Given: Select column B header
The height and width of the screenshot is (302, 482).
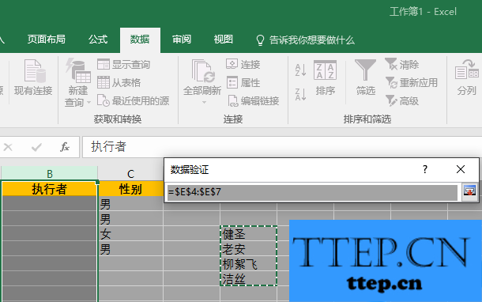Looking at the screenshot, I should click(50, 173).
